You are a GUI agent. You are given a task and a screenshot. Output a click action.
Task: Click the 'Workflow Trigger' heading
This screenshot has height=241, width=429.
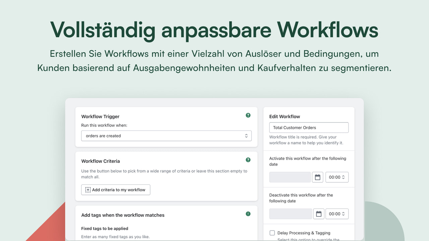100,116
